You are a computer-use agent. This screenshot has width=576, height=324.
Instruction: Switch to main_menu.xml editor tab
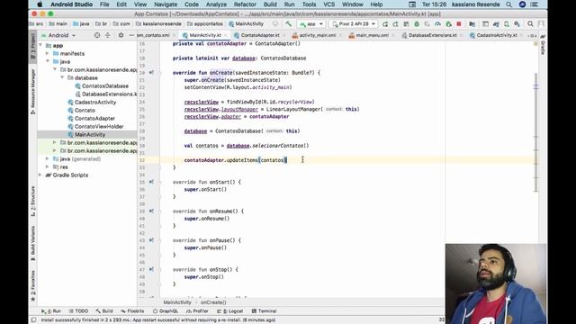[372, 35]
